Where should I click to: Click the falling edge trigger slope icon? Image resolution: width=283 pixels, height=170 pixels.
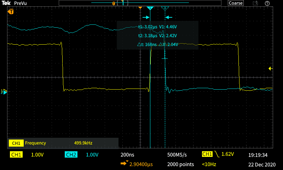216,154
